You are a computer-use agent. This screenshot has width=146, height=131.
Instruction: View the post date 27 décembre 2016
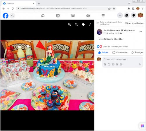(111, 33)
